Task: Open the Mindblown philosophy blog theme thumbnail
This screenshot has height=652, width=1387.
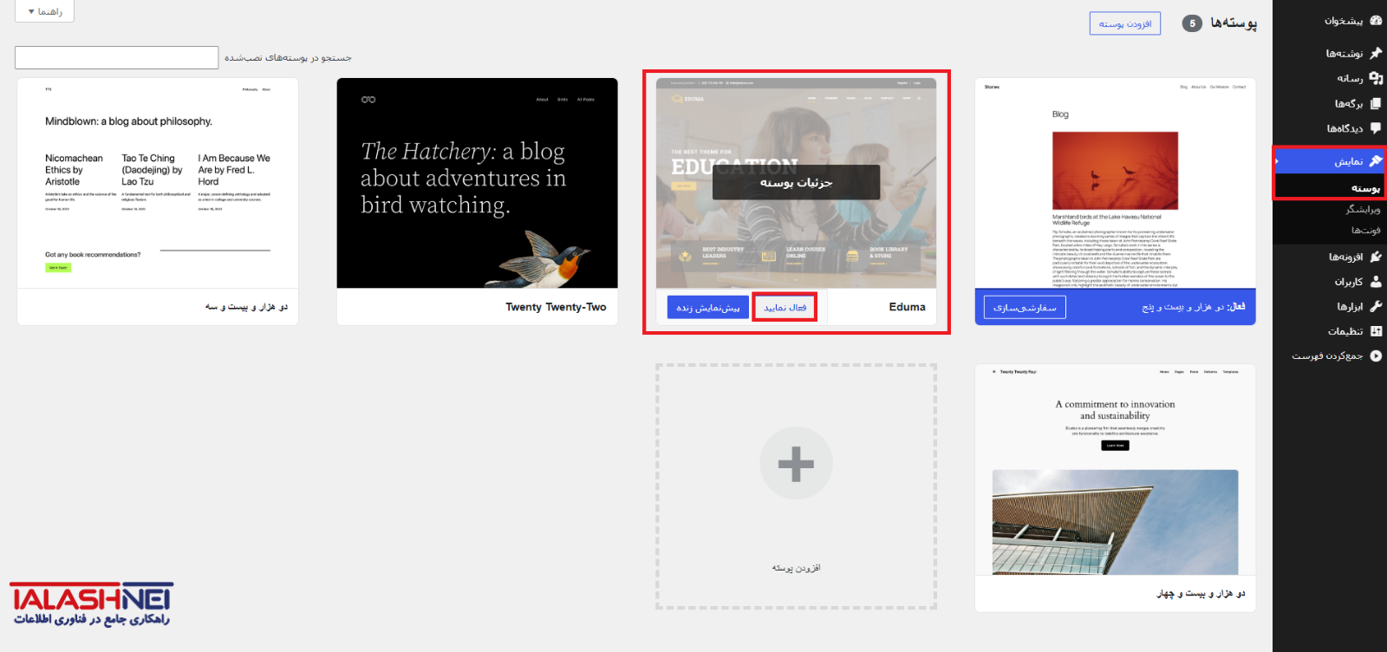Action: (158, 183)
